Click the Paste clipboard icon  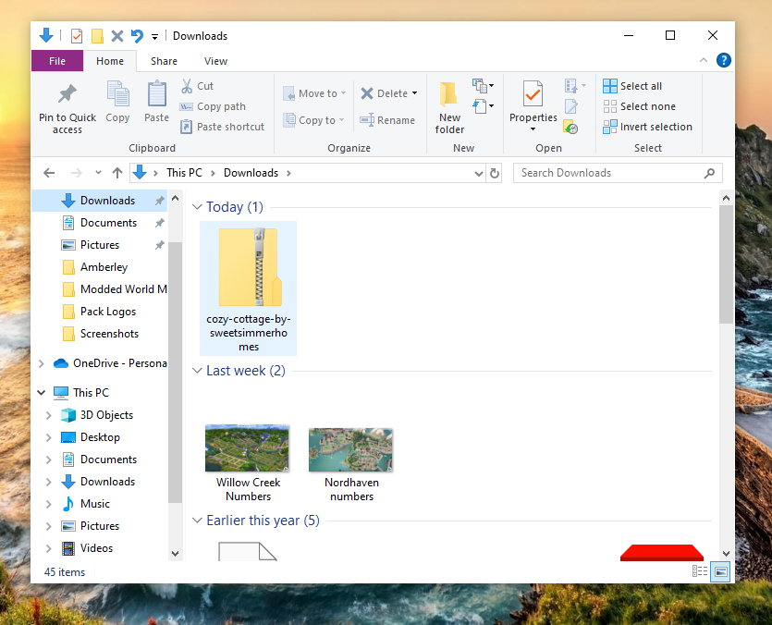click(x=156, y=95)
